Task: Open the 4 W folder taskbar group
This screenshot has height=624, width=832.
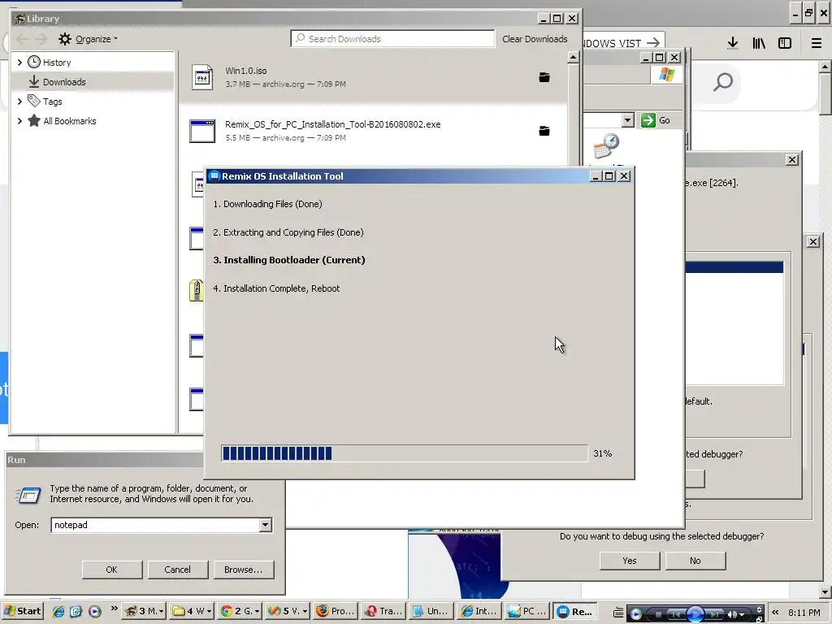Action: tap(193, 611)
